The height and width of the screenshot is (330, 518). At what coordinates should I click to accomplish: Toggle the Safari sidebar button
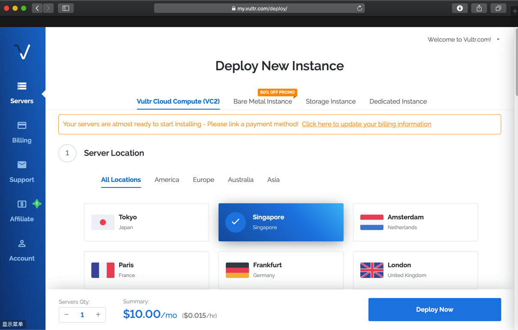tap(66, 8)
